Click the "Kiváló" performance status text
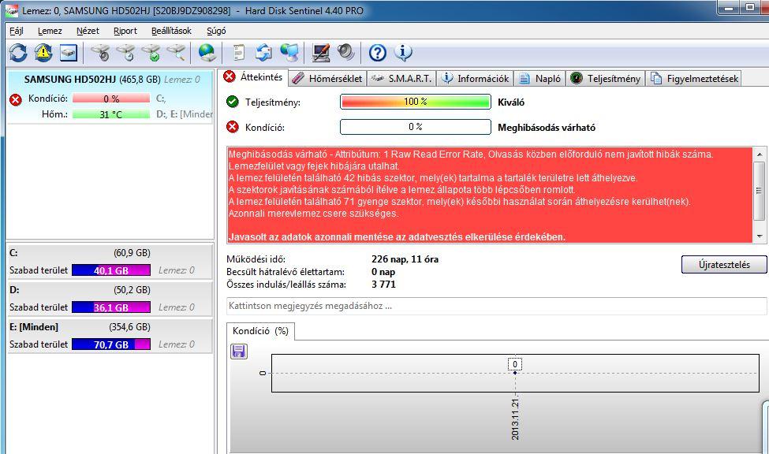 pos(511,102)
